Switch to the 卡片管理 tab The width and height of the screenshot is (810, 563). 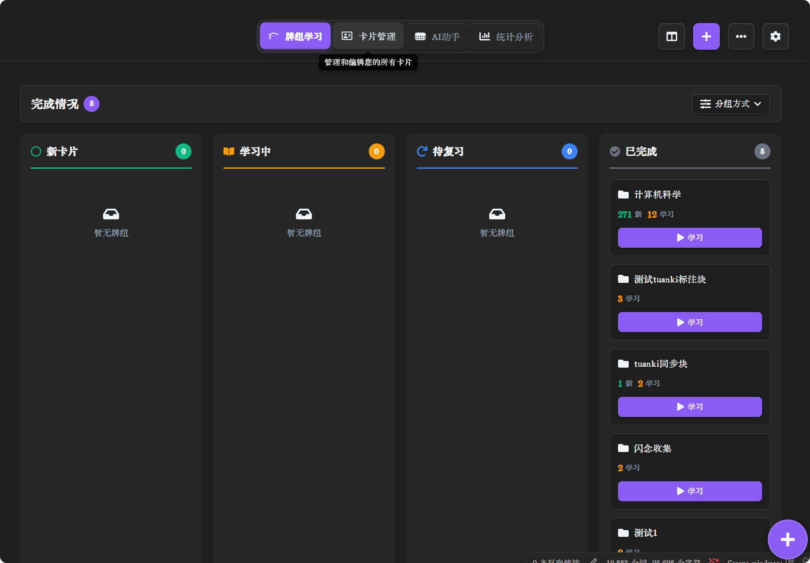click(368, 36)
